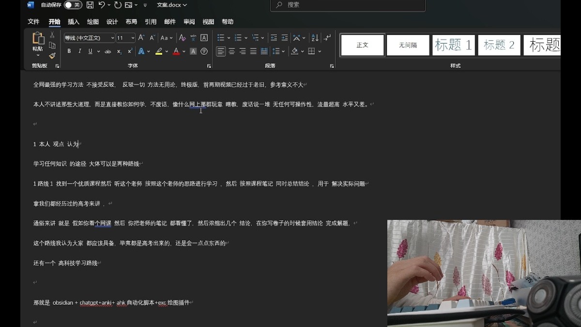Viewport: 581px width, 327px height.
Task: Open the 插入 ribbon tab
Action: click(x=74, y=22)
